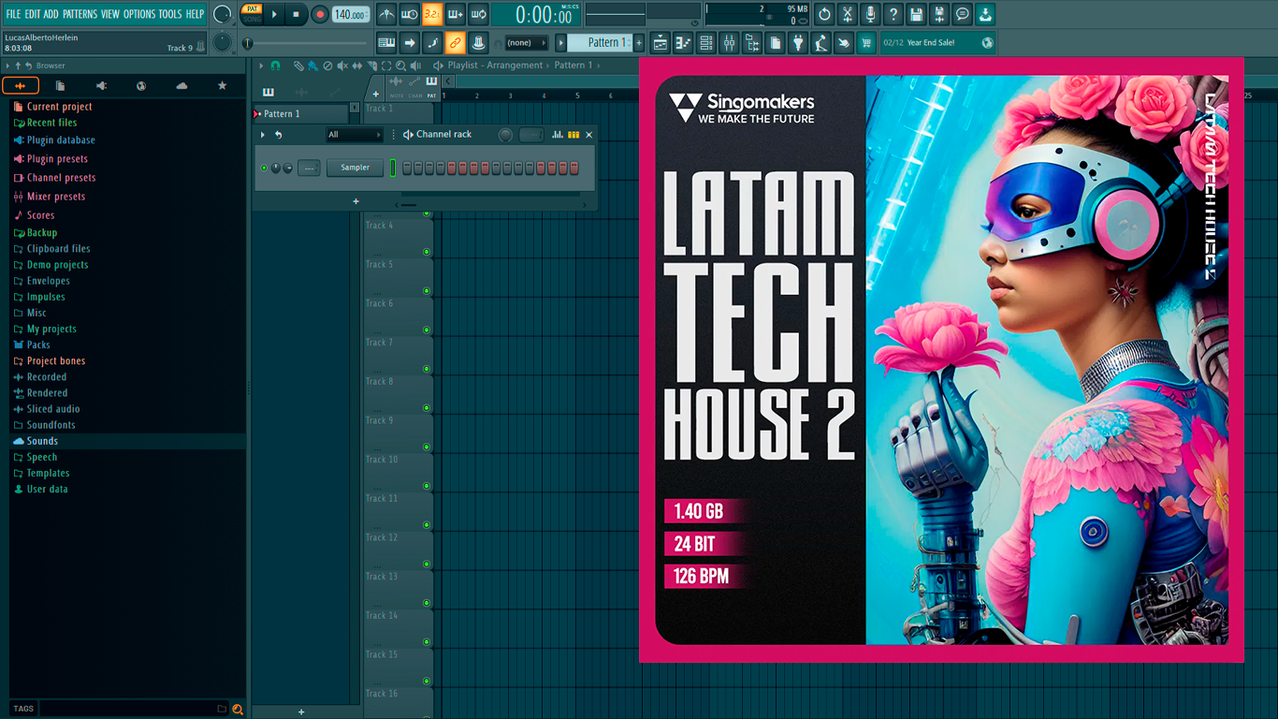Expand the Current project folder
The height and width of the screenshot is (719, 1278).
[x=60, y=107]
